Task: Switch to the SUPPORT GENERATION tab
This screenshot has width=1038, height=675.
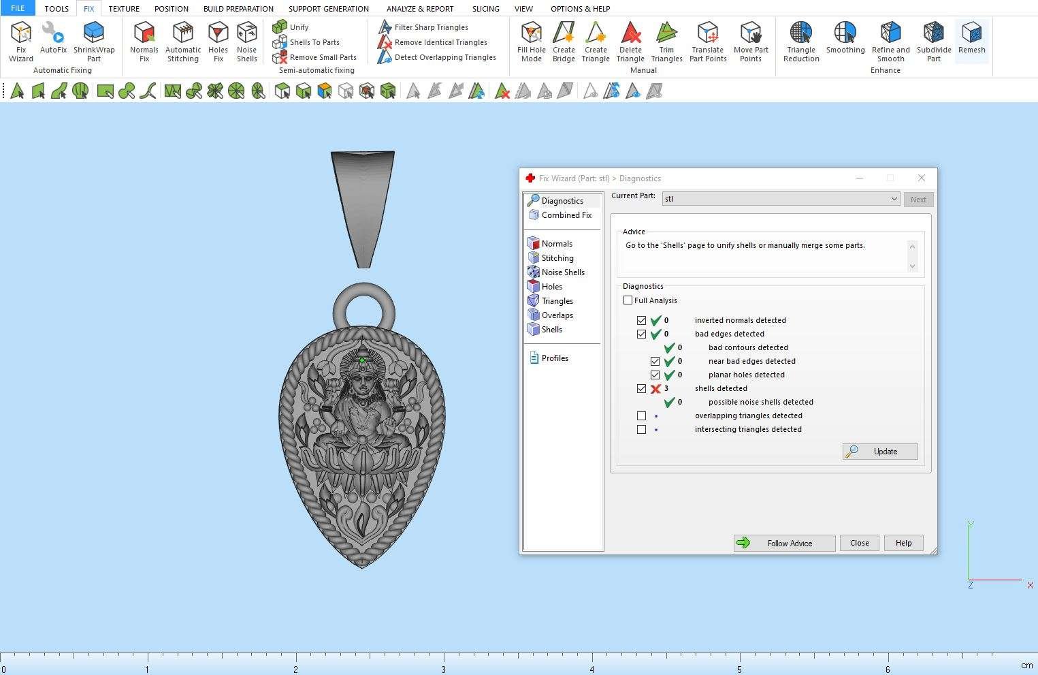Action: (x=328, y=9)
